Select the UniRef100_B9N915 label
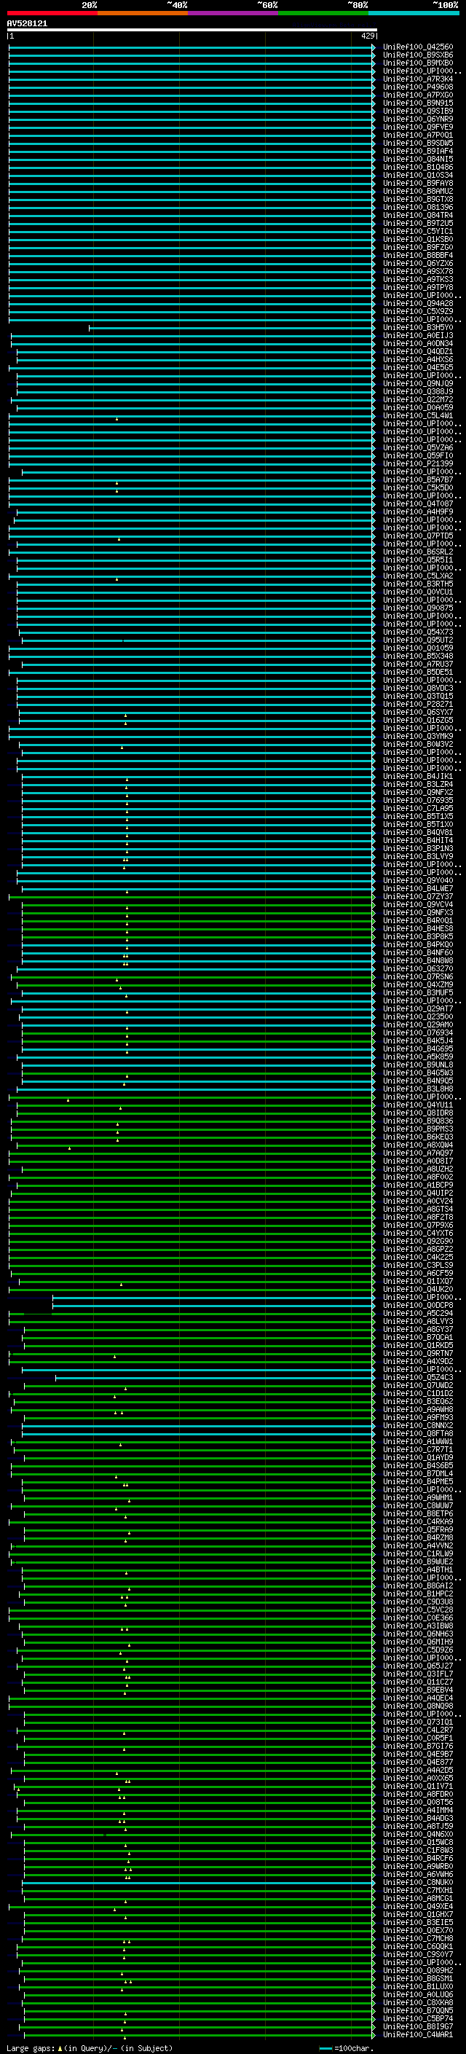 point(418,103)
